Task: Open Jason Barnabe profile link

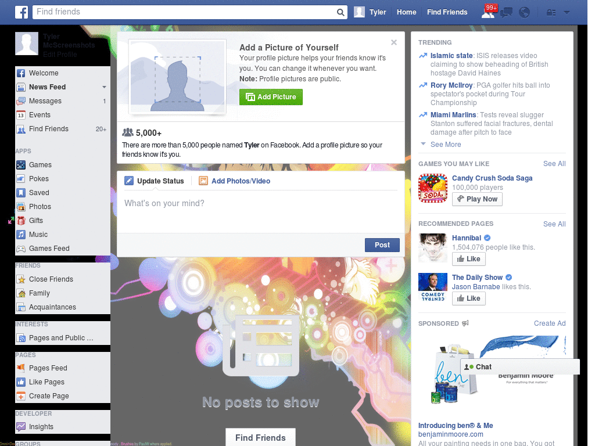Action: [x=476, y=287]
